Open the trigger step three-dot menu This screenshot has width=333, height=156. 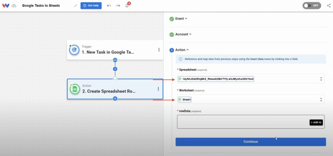click(x=159, y=50)
